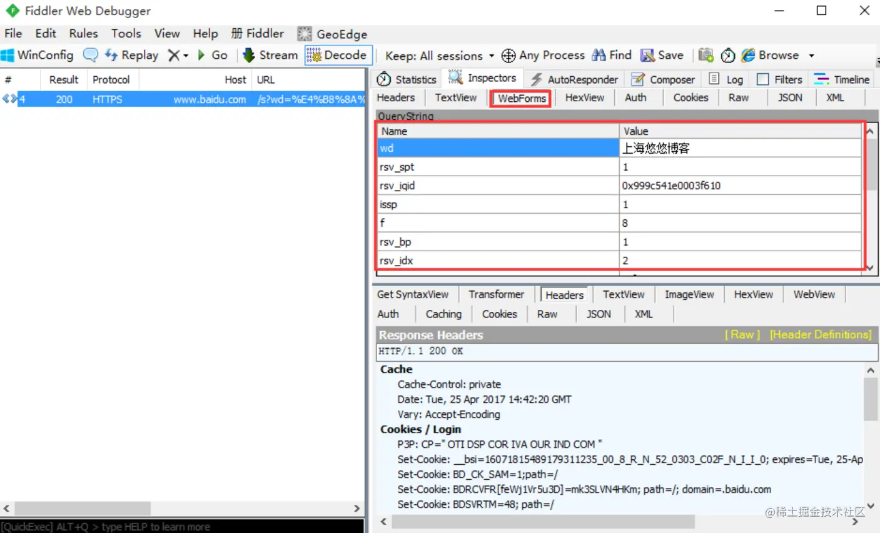The height and width of the screenshot is (533, 880).
Task: Open the [Header Definitions] link
Action: [821, 335]
